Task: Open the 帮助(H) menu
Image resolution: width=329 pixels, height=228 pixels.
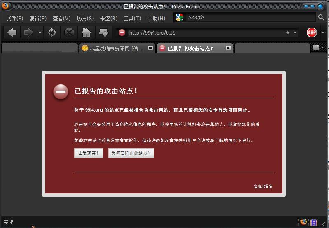Action: (x=156, y=19)
